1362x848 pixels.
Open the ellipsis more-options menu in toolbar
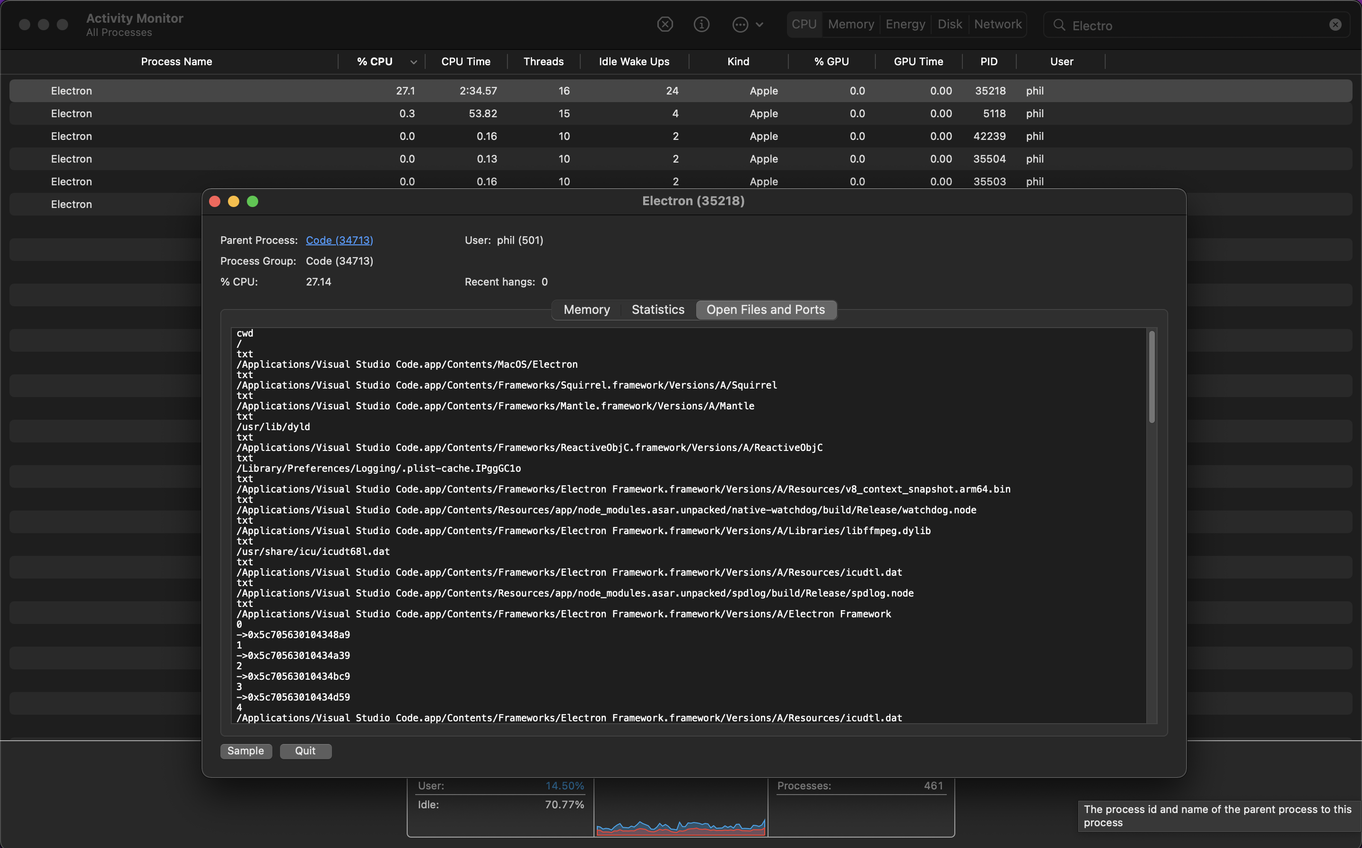pos(742,24)
